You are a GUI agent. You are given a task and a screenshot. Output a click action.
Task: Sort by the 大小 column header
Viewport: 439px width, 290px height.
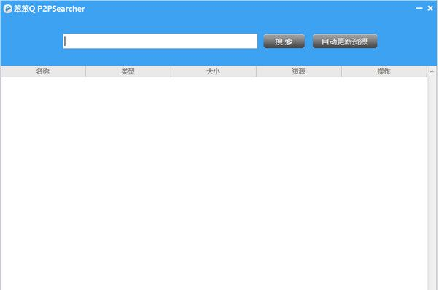click(x=214, y=71)
